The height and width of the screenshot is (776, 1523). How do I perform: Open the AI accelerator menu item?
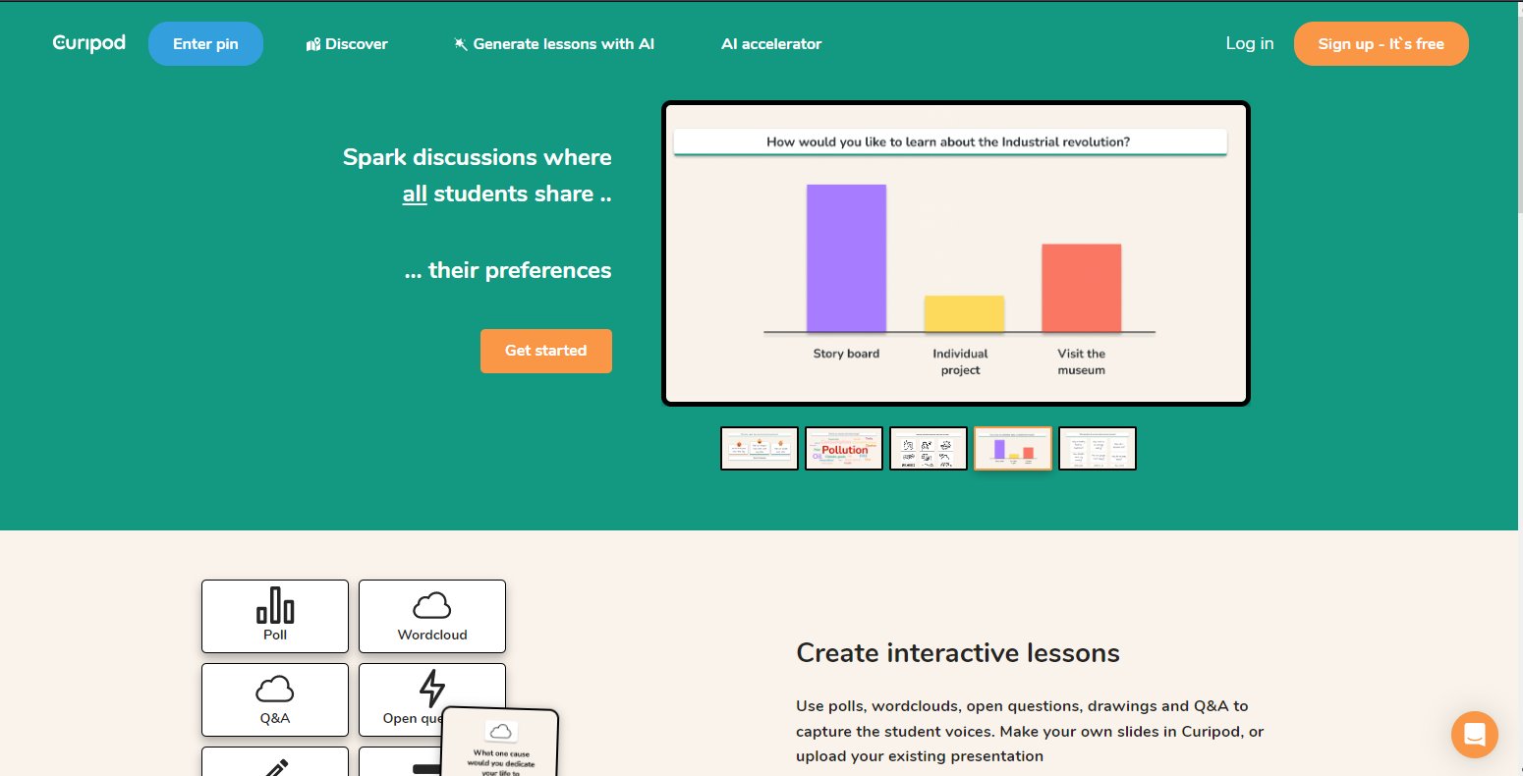point(771,44)
